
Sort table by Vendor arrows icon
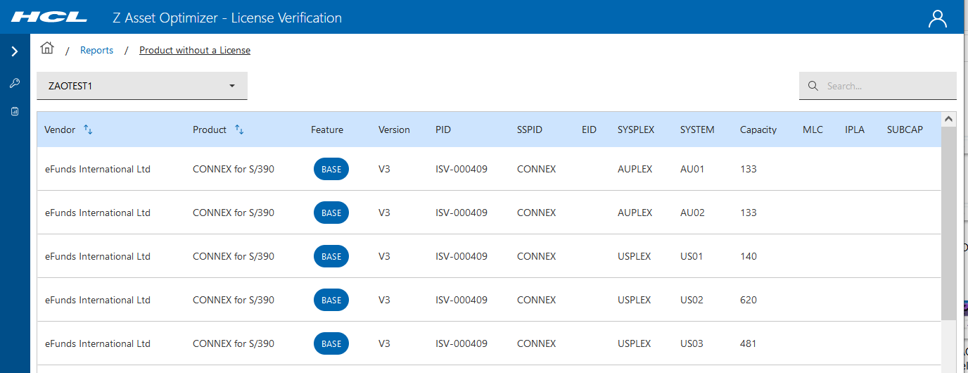tap(88, 129)
